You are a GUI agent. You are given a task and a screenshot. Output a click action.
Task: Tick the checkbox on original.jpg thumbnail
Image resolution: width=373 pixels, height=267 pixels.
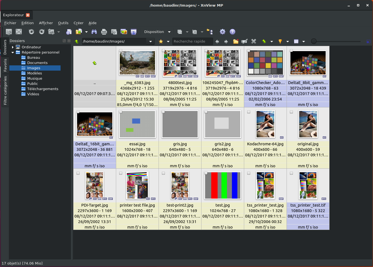(292, 112)
